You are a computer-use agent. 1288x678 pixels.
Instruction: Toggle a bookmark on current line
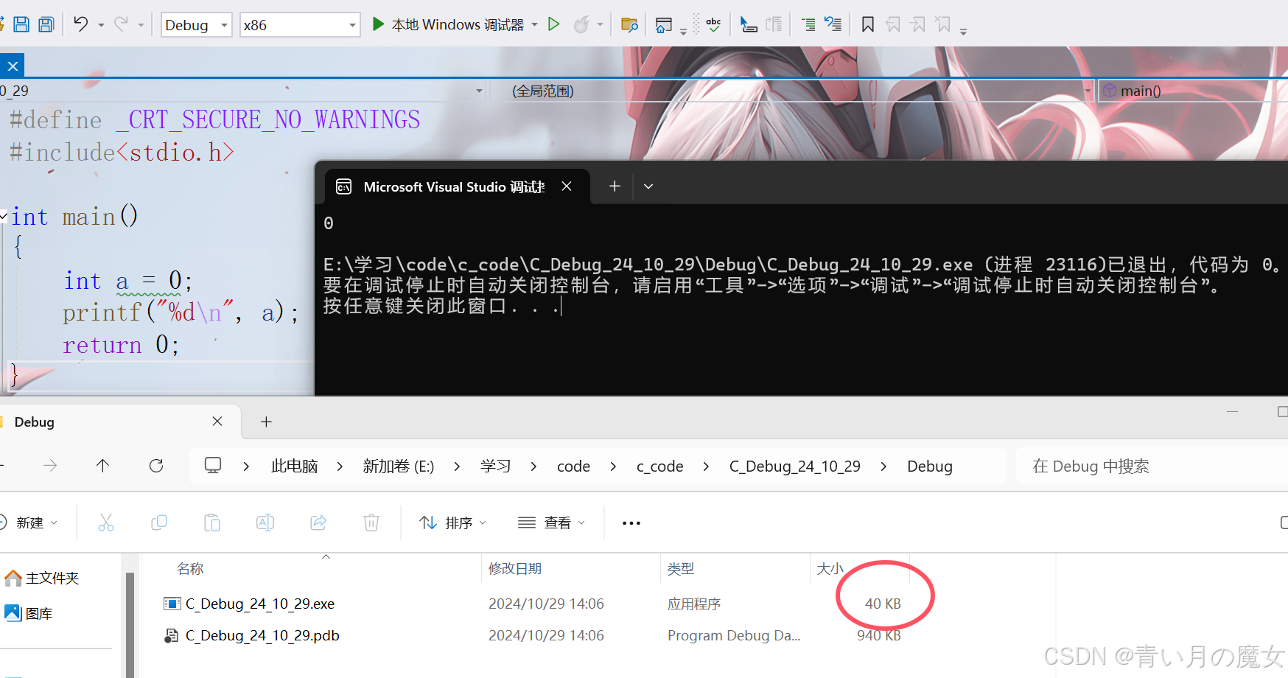click(x=868, y=24)
